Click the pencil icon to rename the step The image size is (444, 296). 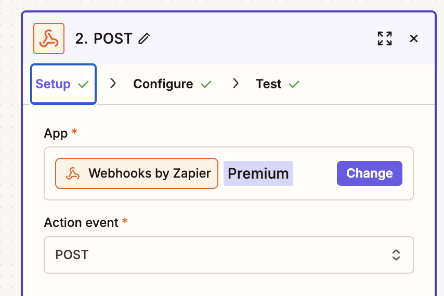(x=144, y=38)
